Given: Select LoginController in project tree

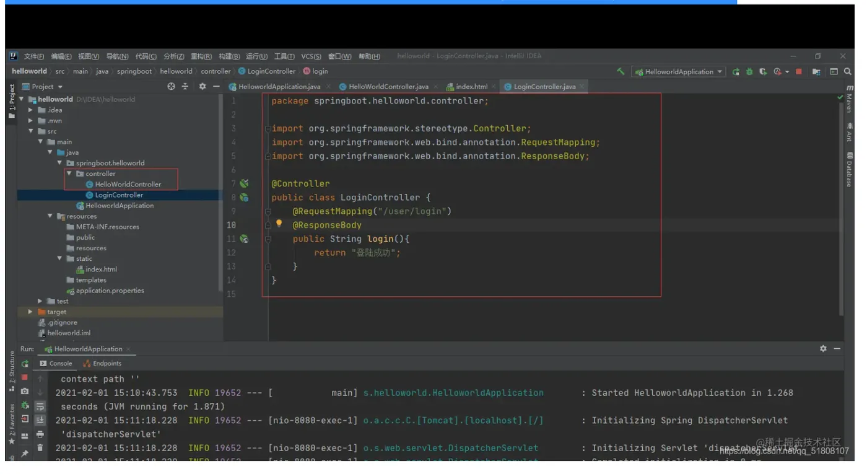Looking at the screenshot, I should coord(115,195).
